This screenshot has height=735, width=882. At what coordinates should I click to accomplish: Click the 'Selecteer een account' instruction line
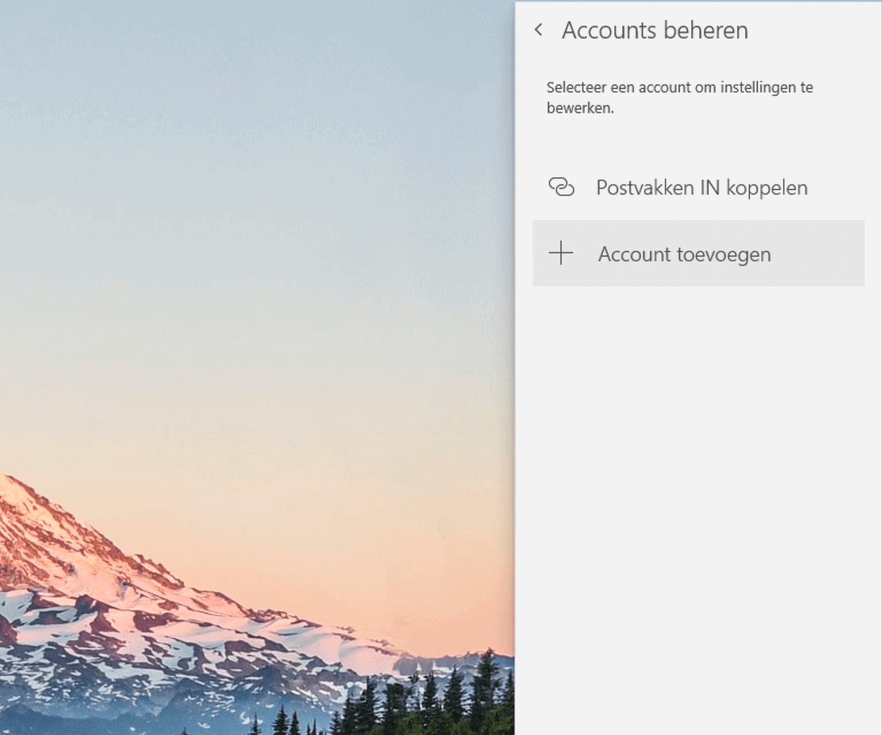(x=679, y=88)
